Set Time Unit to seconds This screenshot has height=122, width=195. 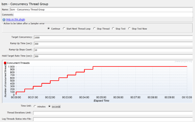click(x=49, y=107)
